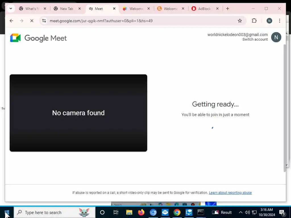Open Google Chrome on the taskbar
291x218 pixels.
177,212
